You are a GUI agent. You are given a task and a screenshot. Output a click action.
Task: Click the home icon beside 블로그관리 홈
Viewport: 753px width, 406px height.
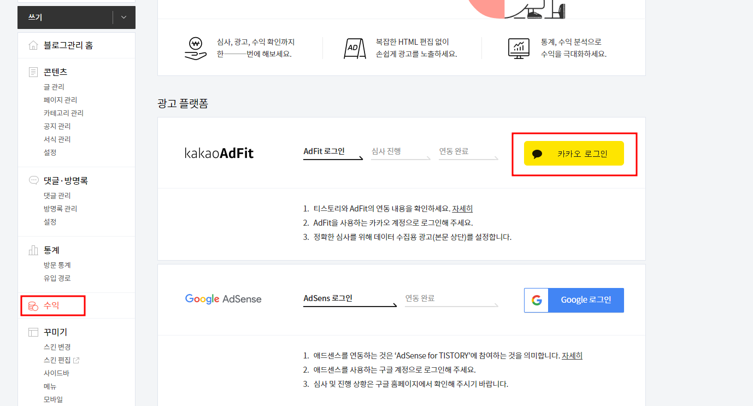pos(33,45)
